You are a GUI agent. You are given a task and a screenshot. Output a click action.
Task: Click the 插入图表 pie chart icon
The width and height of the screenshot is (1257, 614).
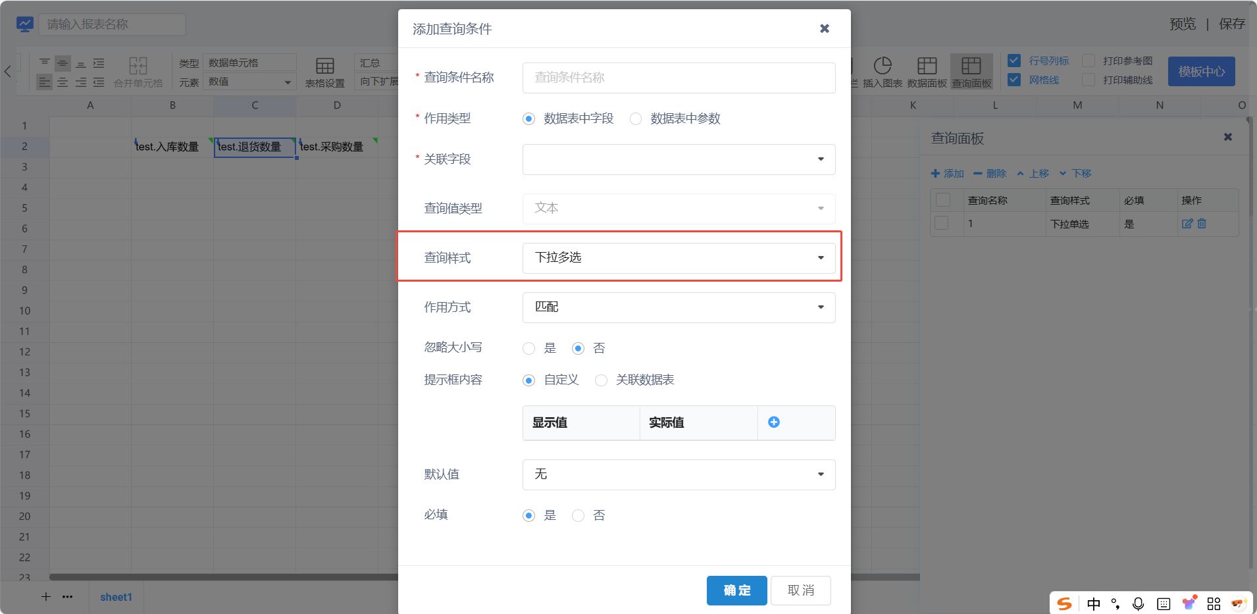[x=883, y=66]
